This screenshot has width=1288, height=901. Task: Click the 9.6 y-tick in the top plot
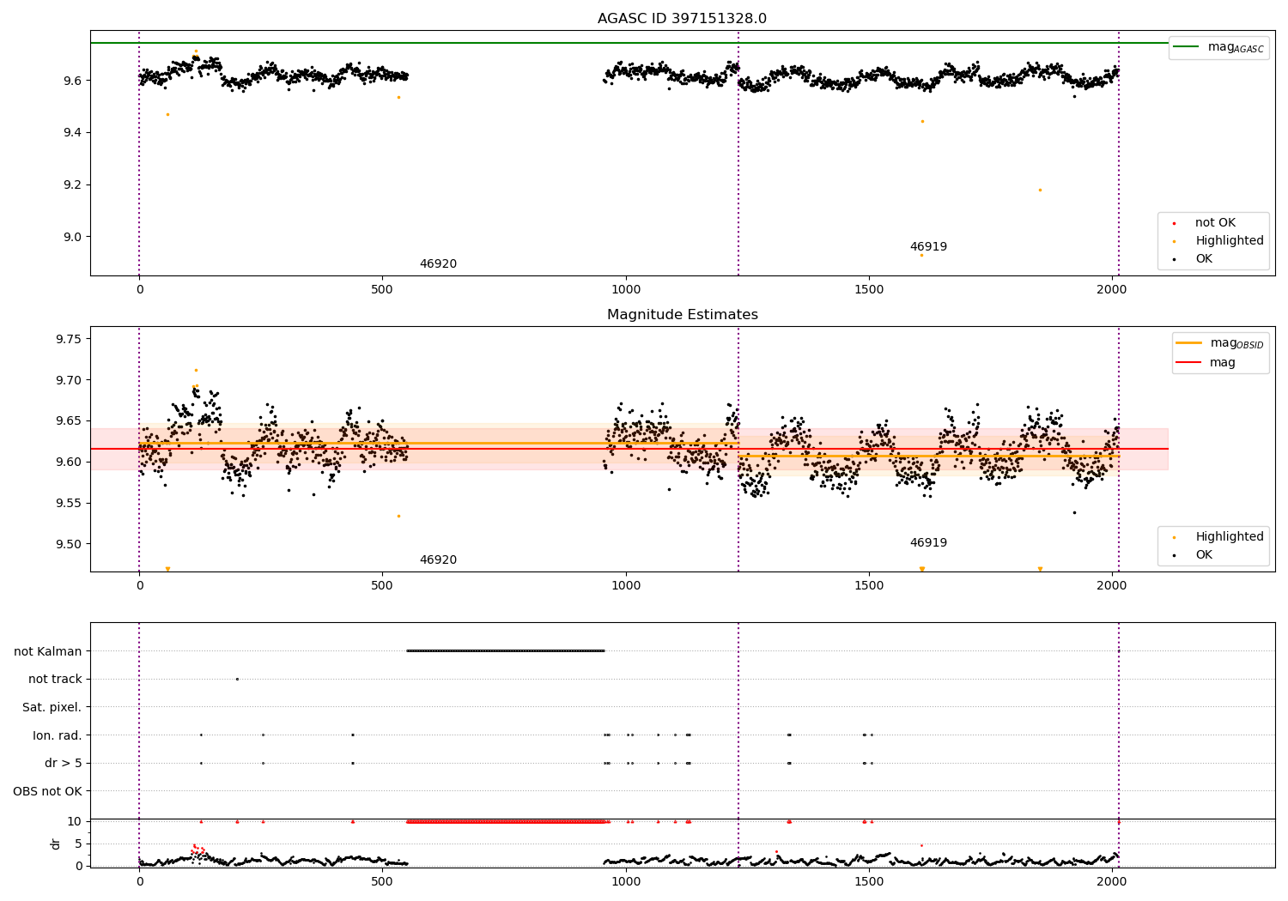coord(72,81)
